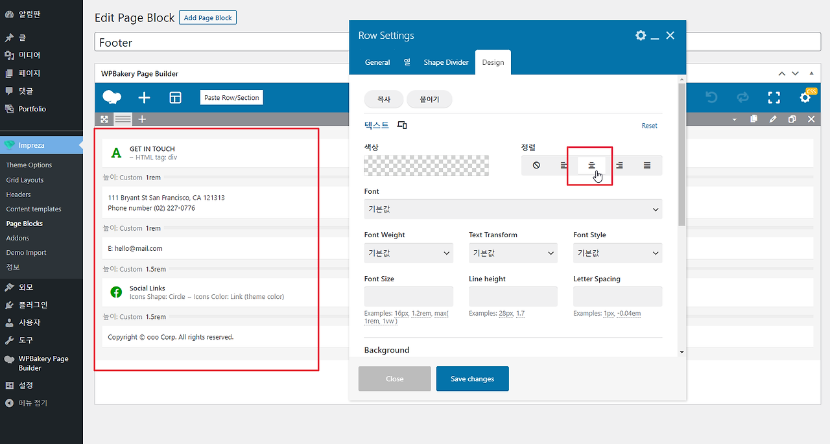Switch to the Shape Divider tab

(x=446, y=62)
